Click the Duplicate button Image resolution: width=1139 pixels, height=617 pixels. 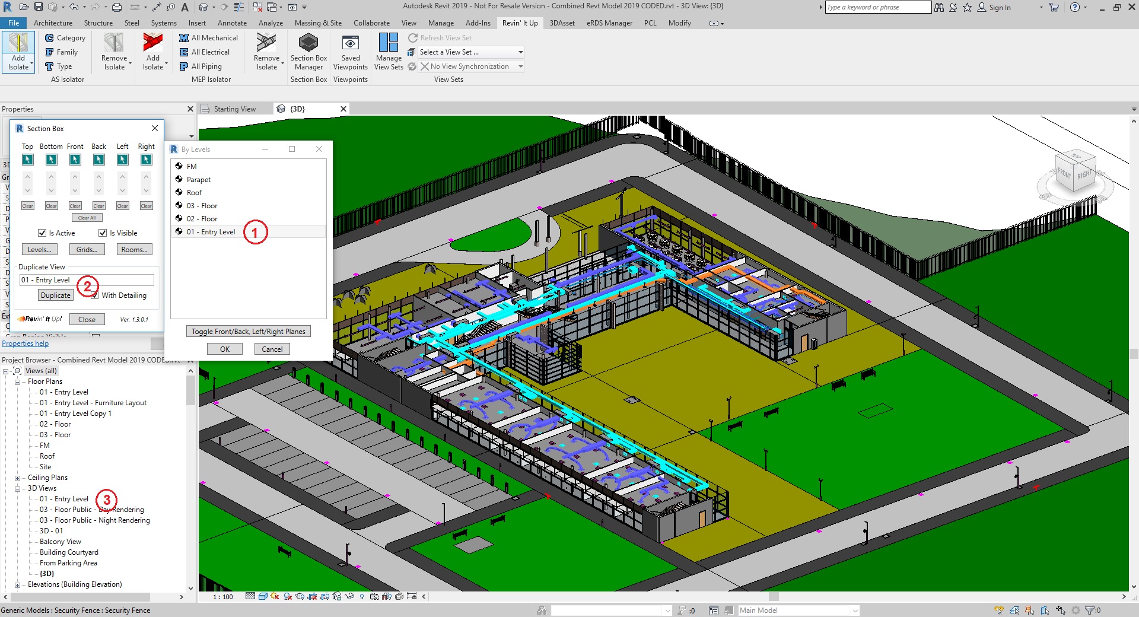pyautogui.click(x=56, y=295)
